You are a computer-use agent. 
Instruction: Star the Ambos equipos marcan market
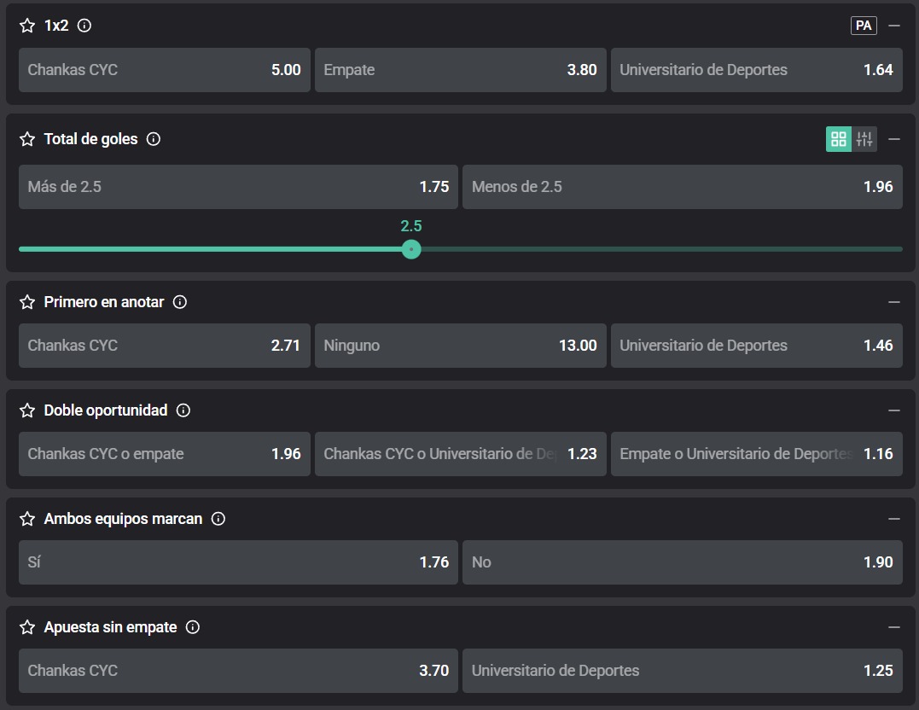coord(27,519)
